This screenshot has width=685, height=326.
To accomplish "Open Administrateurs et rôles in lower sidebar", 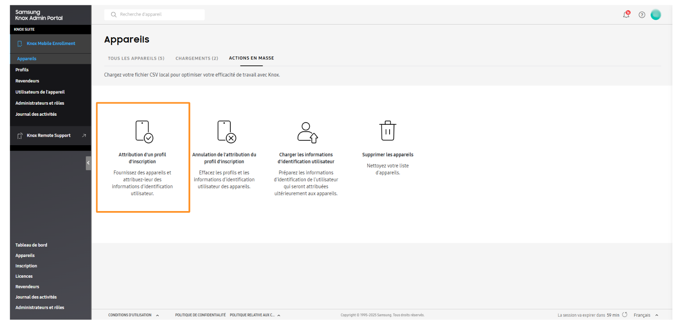I will tap(40, 308).
